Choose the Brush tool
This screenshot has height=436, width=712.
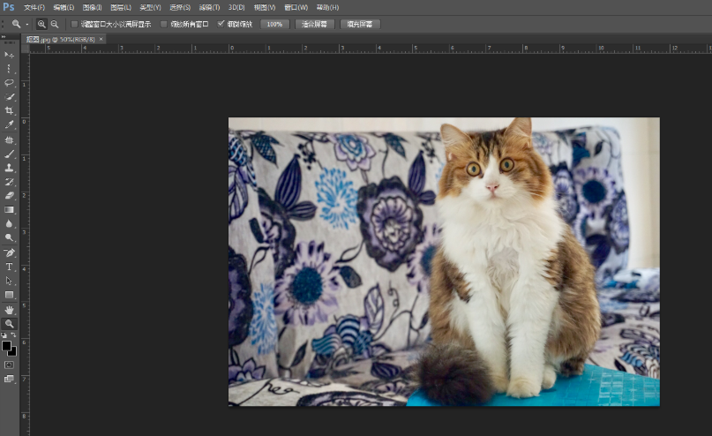[10, 154]
